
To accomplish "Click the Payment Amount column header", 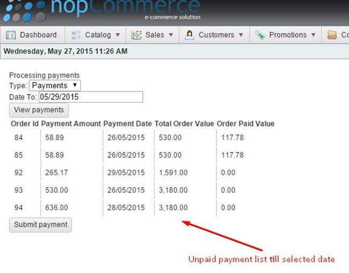I will pyautogui.click(x=71, y=124).
